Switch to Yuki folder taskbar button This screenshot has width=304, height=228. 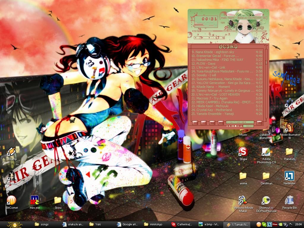101,225
